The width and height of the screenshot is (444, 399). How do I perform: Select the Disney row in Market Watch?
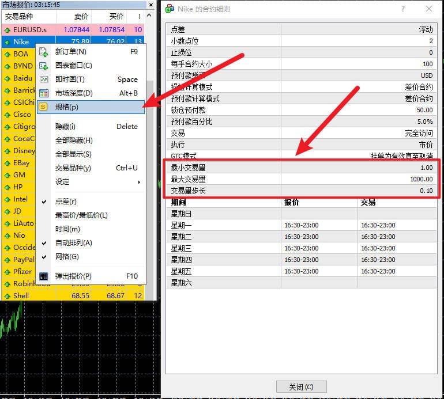pyautogui.click(x=18, y=151)
